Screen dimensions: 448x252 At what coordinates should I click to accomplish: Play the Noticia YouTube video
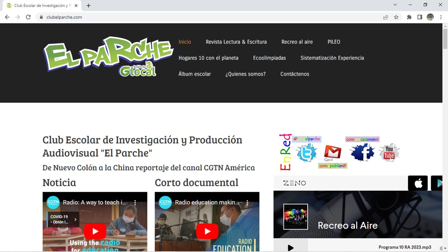pos(95,231)
